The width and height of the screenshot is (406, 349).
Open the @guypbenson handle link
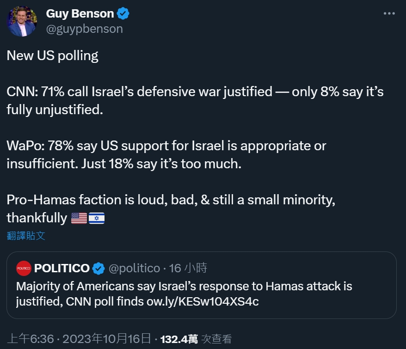(84, 29)
